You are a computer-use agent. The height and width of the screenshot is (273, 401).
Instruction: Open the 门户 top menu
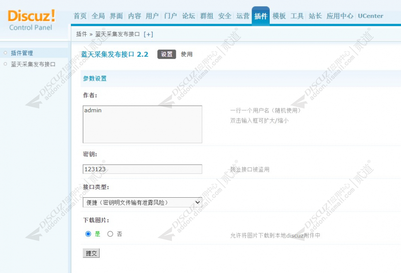click(x=171, y=16)
